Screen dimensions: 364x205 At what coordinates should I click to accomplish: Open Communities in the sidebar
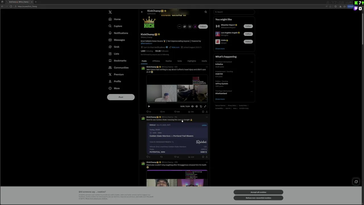tap(118, 67)
